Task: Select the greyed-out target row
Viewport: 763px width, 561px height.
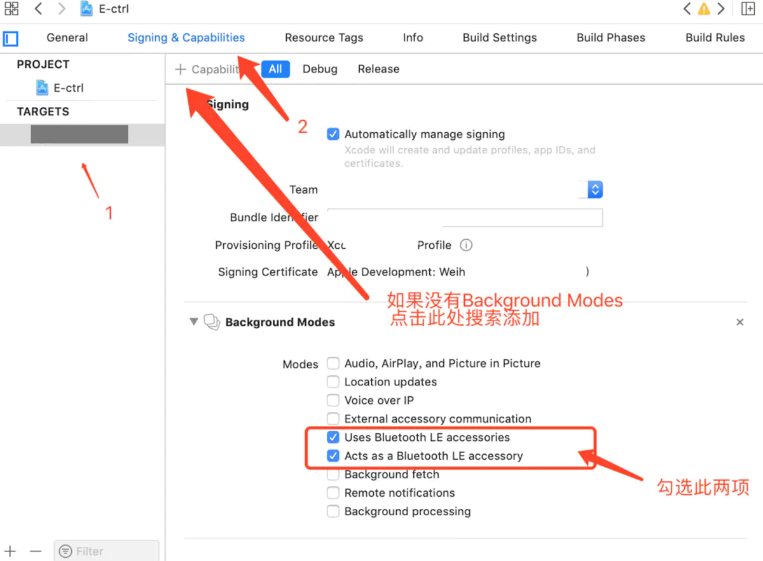Action: point(83,134)
